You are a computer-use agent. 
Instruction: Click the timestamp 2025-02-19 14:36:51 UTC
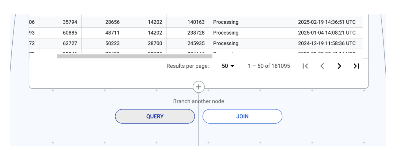pyautogui.click(x=327, y=22)
